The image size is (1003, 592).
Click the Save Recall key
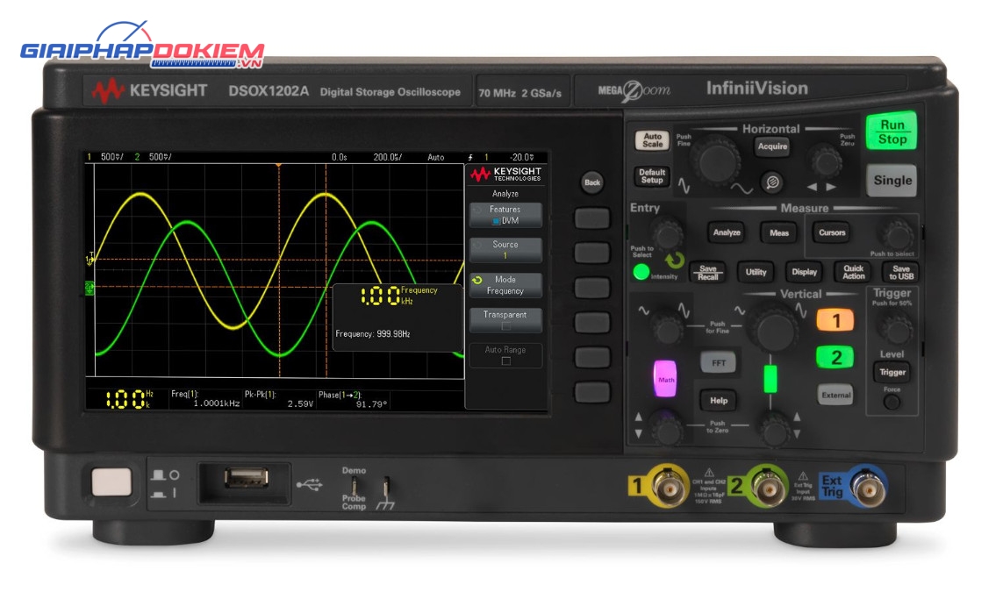pos(707,273)
